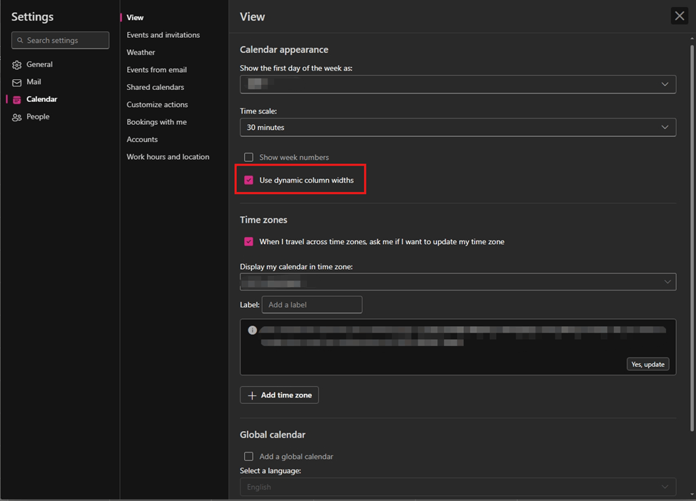This screenshot has width=696, height=501.
Task: Click the plus icon on Add time zone
Action: coord(252,395)
